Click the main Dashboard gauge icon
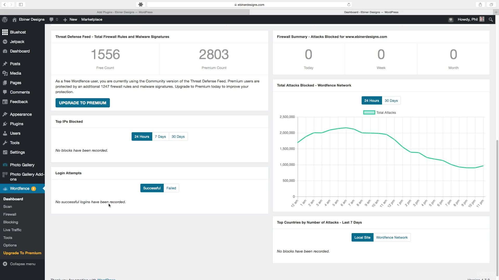The width and height of the screenshot is (499, 280). coord(5,51)
